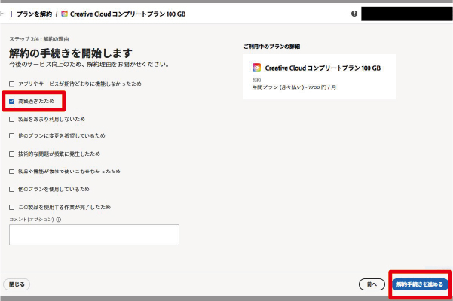Click the 解約の手続きを開始します heading
453x301 pixels.
[x=71, y=53]
